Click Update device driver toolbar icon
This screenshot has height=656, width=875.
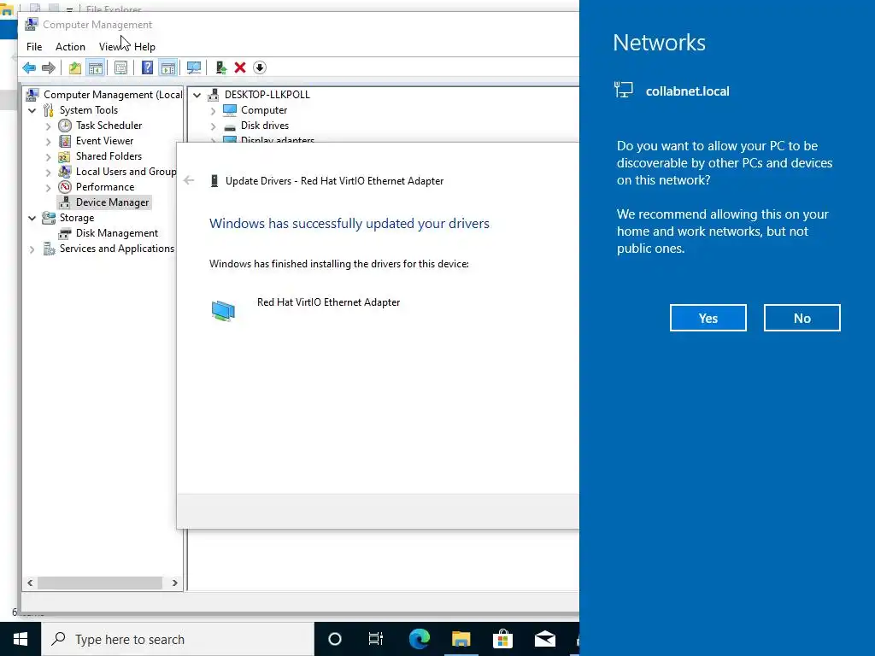coord(221,68)
